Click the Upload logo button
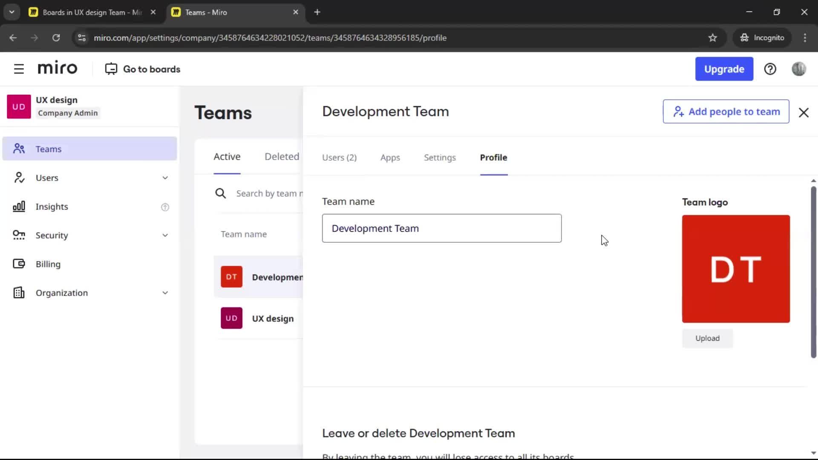818x460 pixels. click(707, 338)
